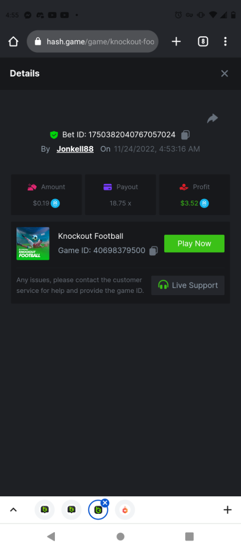The height and width of the screenshot is (550, 241).
Task: Contact Live Support
Action: [188, 285]
